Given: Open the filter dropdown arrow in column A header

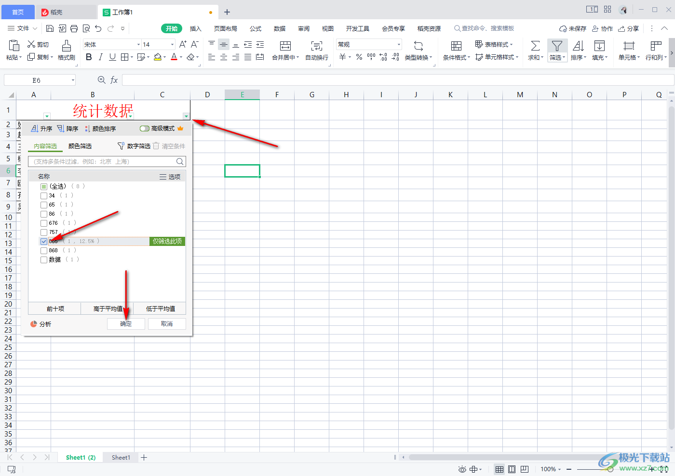Looking at the screenshot, I should pyautogui.click(x=47, y=116).
